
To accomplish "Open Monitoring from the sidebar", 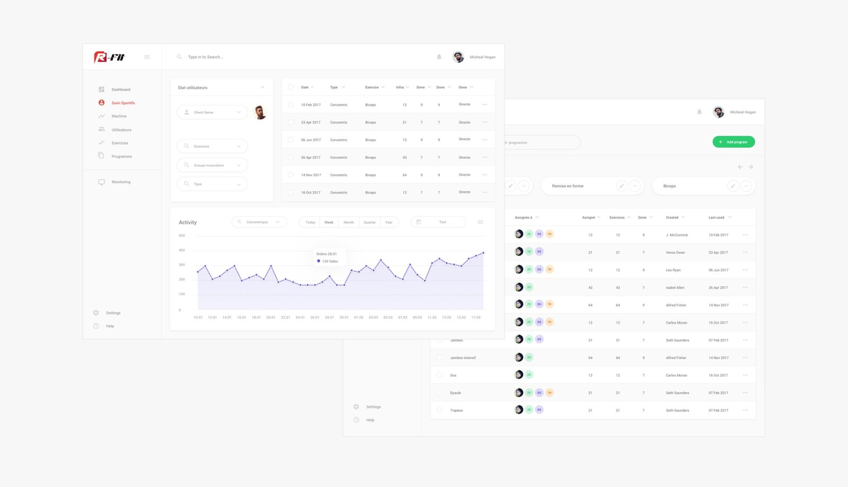I will point(120,182).
